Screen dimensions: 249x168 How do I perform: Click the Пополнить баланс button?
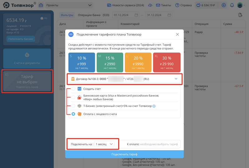point(21,39)
